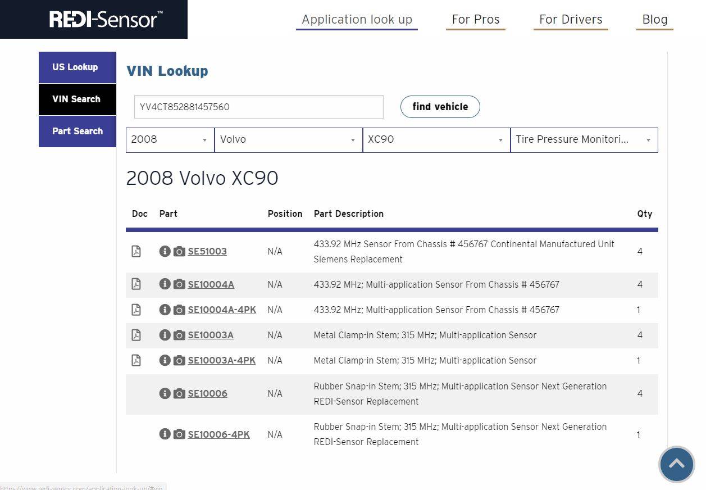Open the SE10004A-4PK part link
This screenshot has height=490, width=706.
[222, 310]
